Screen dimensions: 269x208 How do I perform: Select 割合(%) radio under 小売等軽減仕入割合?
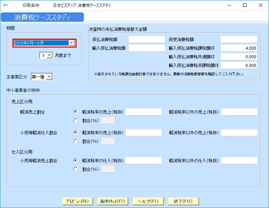click(x=75, y=141)
